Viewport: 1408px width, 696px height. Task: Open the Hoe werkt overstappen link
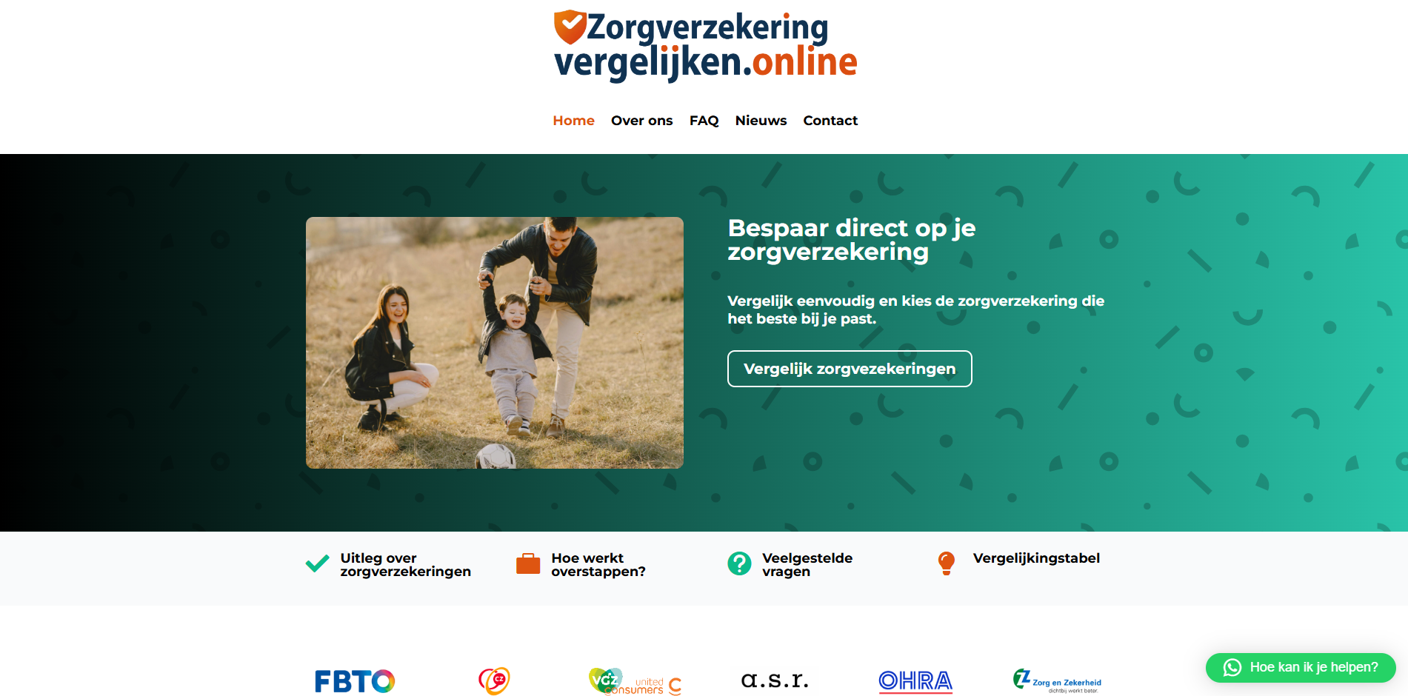[x=598, y=565]
